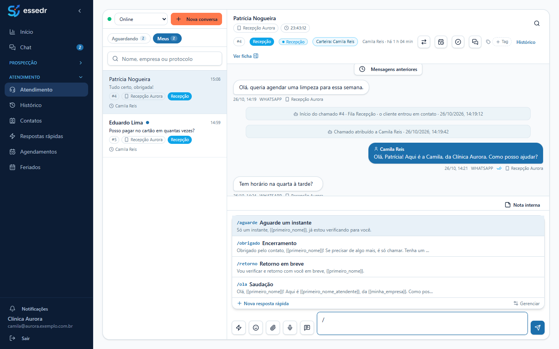Mark the ticket resolved with check-circle icon
Image resolution: width=559 pixels, height=349 pixels.
[458, 42]
